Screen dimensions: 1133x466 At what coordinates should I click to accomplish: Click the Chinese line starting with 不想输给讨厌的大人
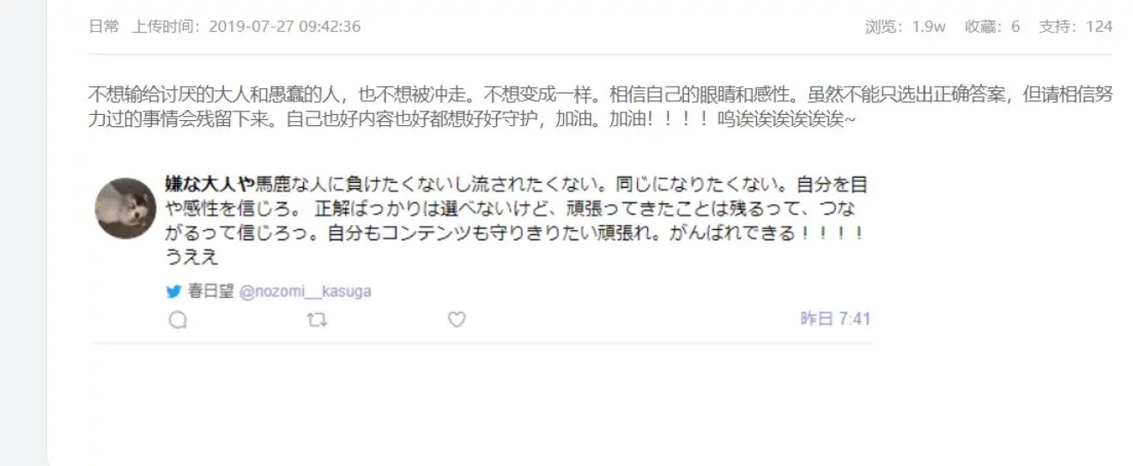601,95
